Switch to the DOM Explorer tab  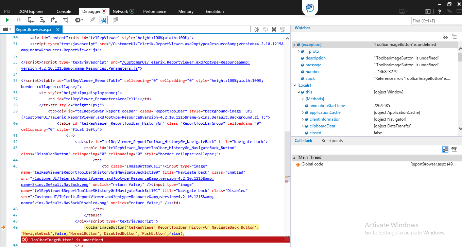pyautogui.click(x=31, y=12)
